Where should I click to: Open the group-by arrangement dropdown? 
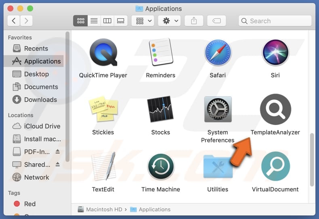coord(143,21)
